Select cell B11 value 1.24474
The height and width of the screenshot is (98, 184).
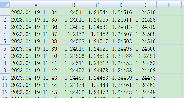tap(73, 85)
